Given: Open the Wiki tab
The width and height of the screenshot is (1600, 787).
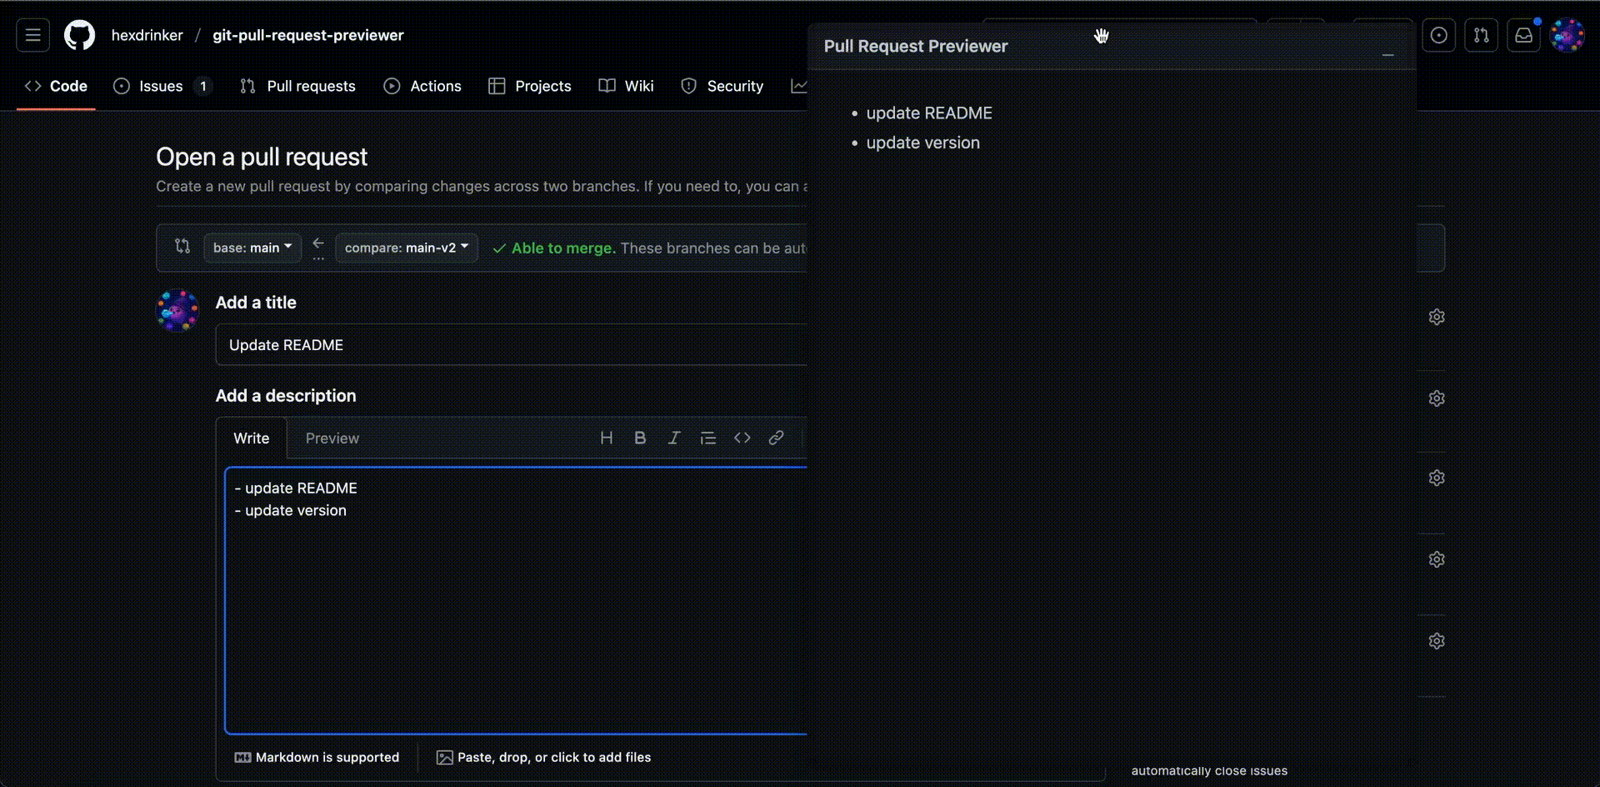Looking at the screenshot, I should coord(627,86).
